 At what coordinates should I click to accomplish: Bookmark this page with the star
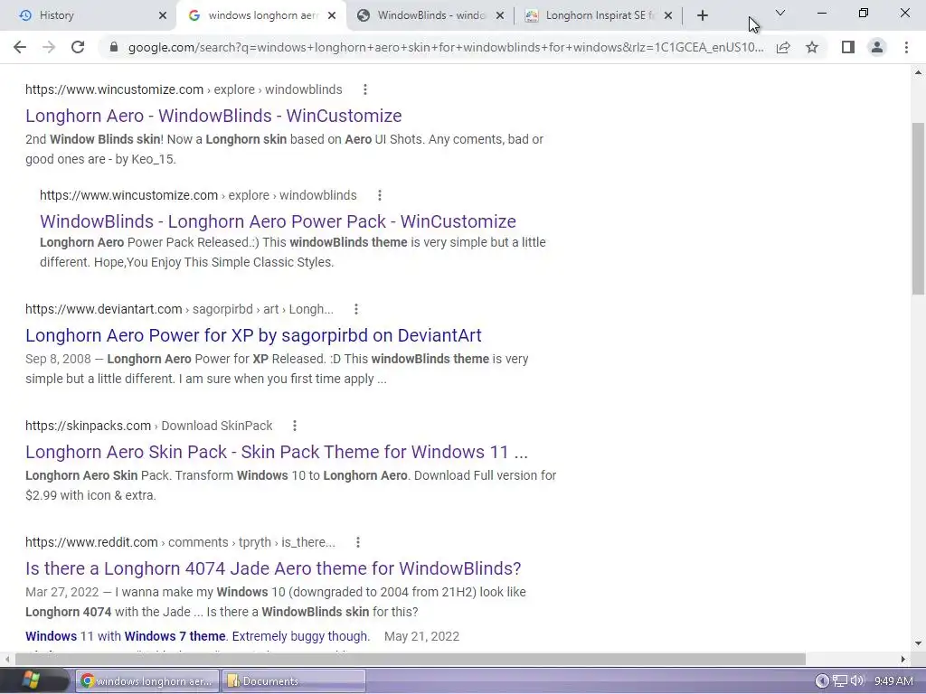click(x=812, y=47)
